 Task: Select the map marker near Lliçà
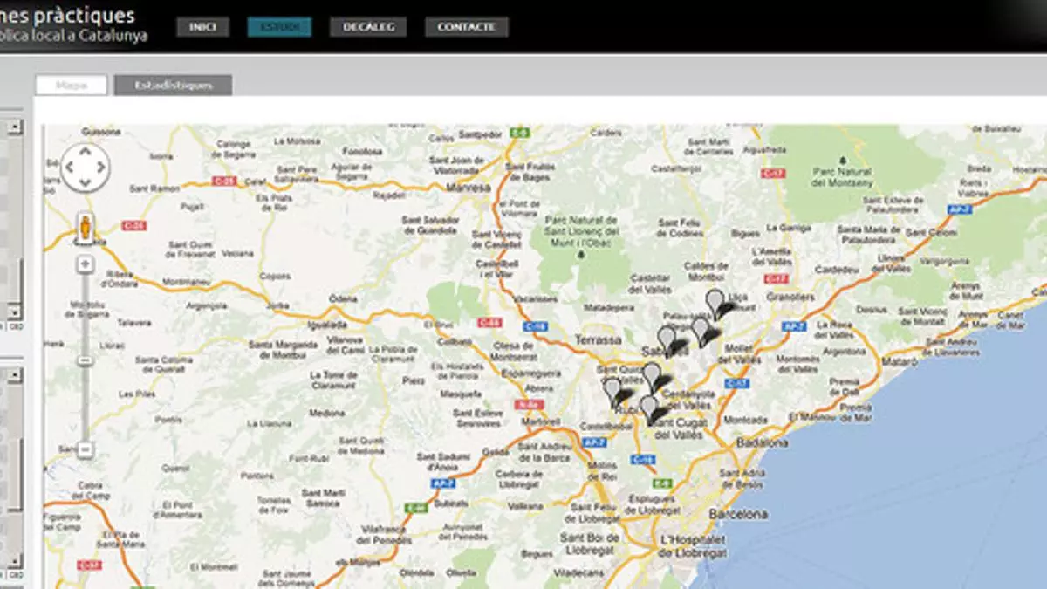(x=715, y=302)
